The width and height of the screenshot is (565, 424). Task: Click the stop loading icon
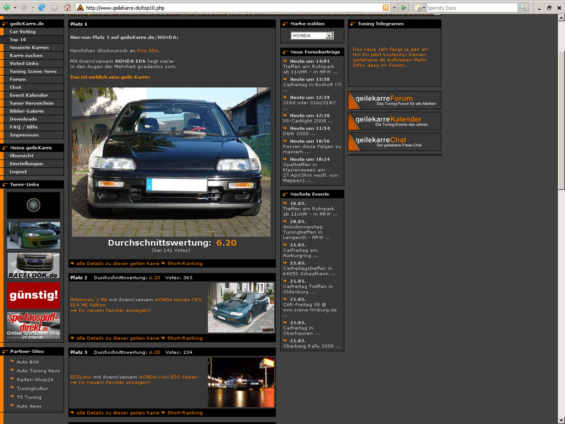pos(55,8)
